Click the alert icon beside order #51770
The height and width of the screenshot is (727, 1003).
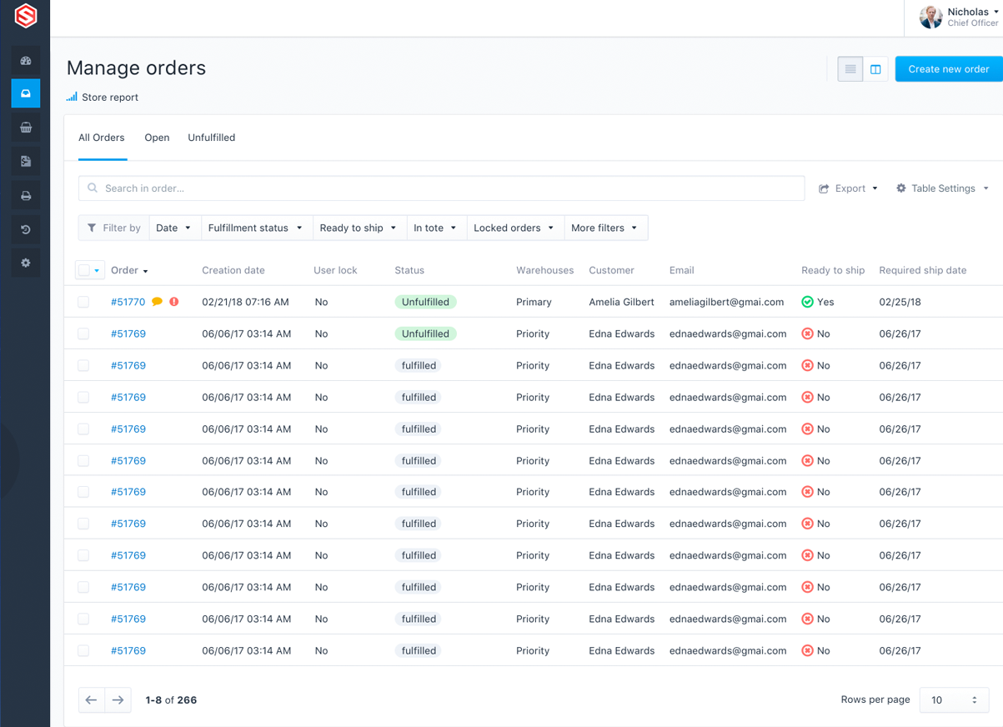click(x=173, y=302)
